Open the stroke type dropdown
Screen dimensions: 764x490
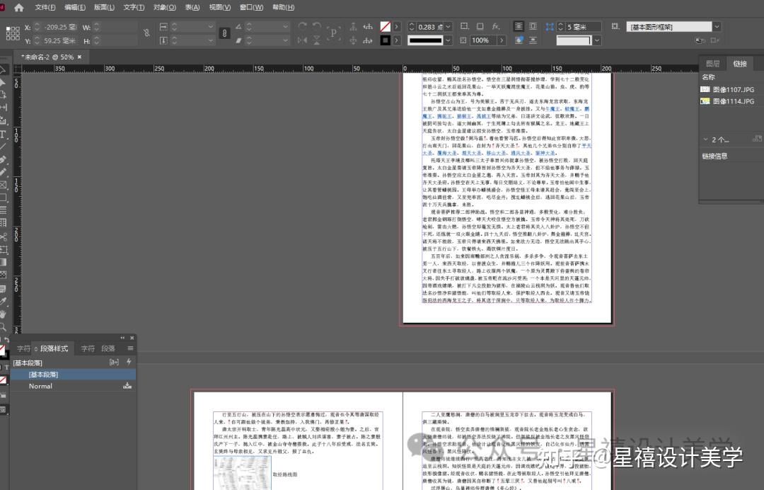[448, 40]
